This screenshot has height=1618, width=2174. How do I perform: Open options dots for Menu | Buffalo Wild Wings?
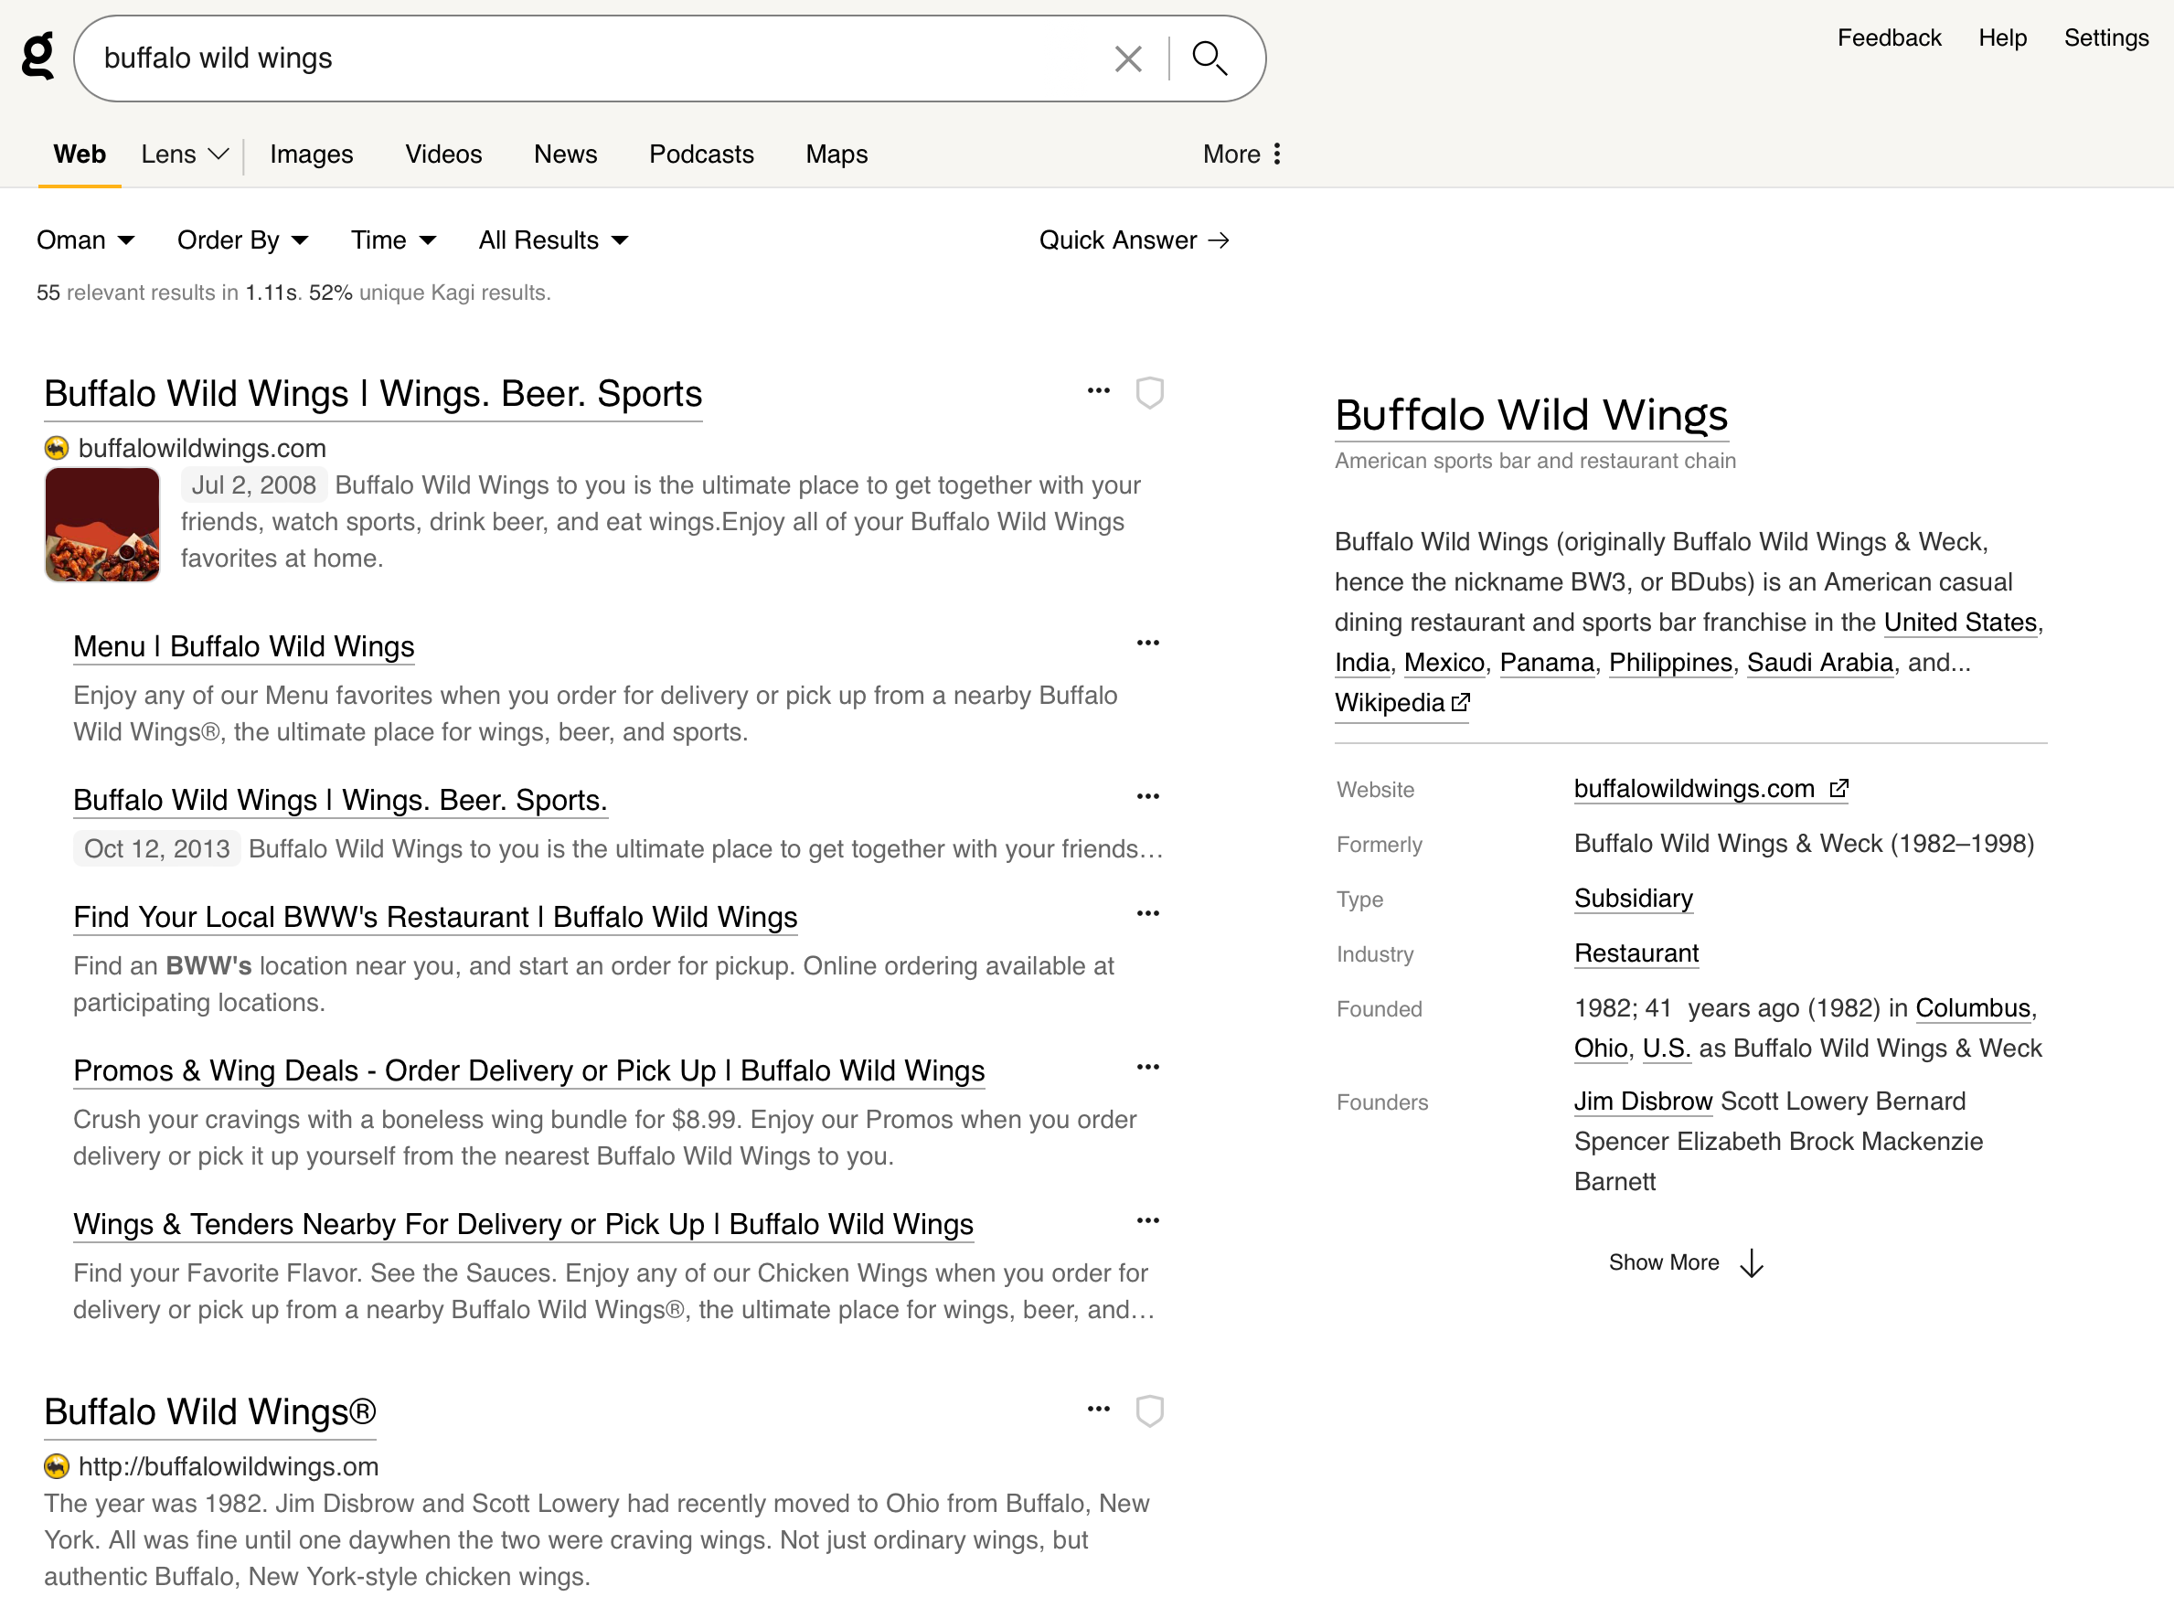coord(1147,644)
